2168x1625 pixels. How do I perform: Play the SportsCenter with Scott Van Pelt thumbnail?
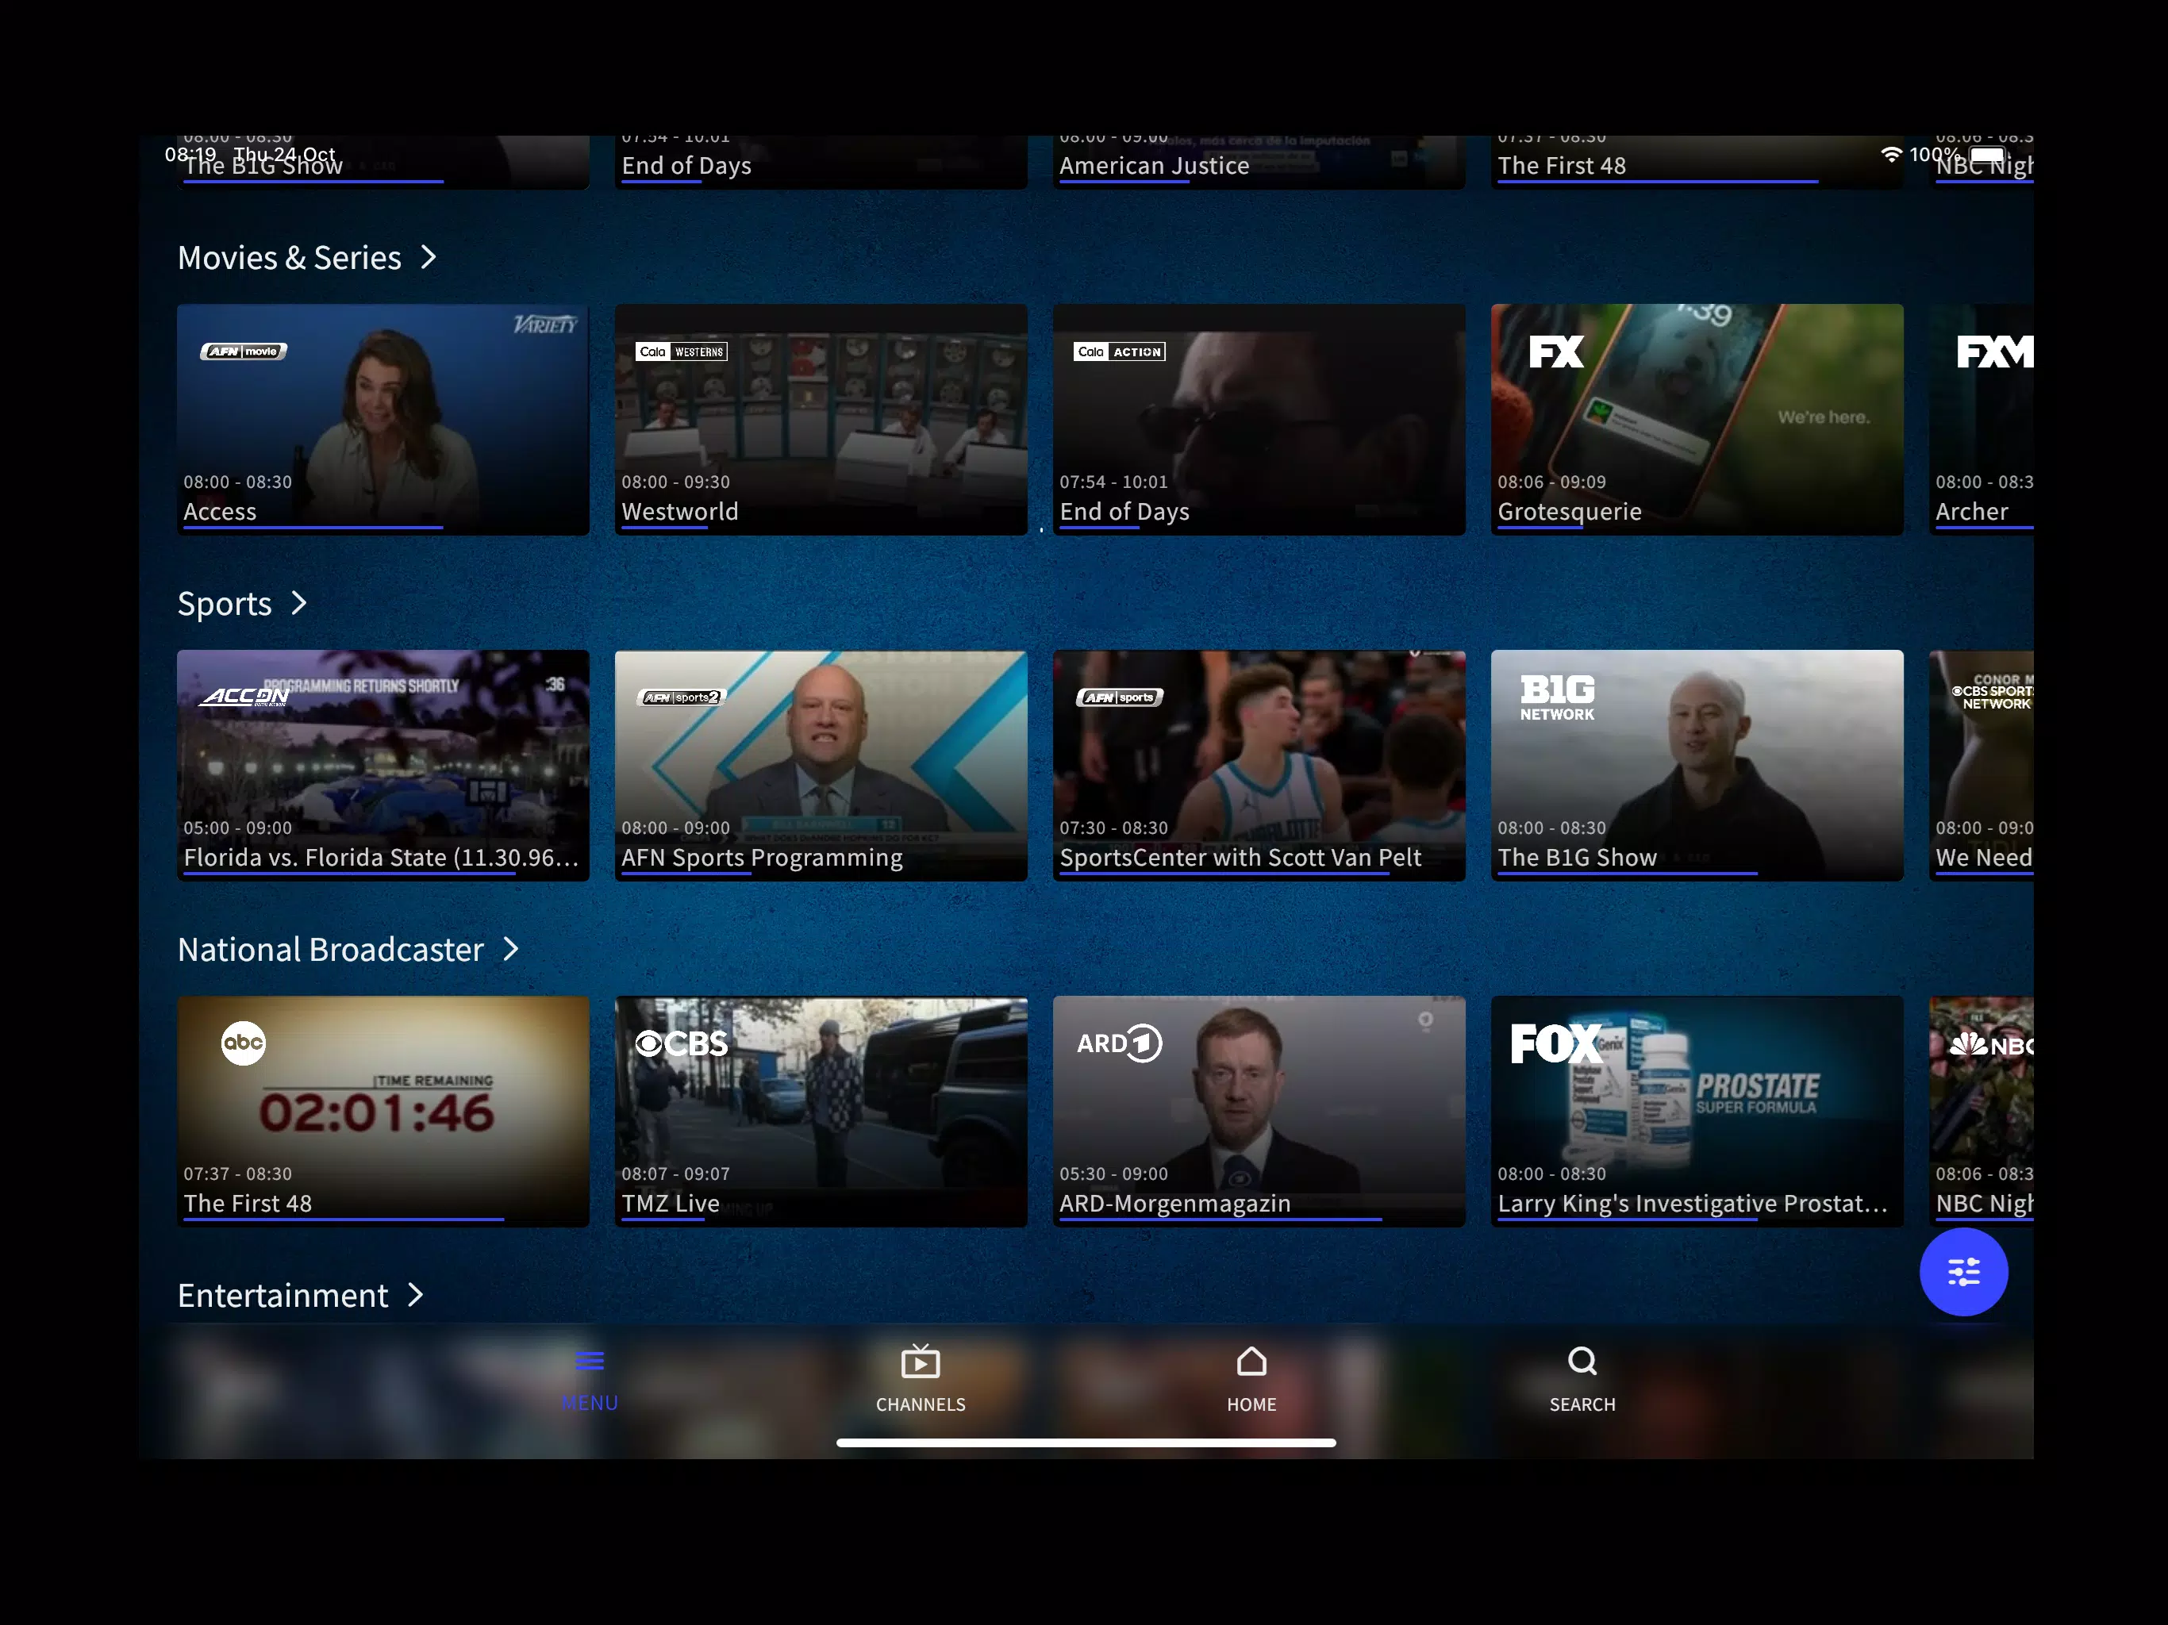coord(1259,755)
